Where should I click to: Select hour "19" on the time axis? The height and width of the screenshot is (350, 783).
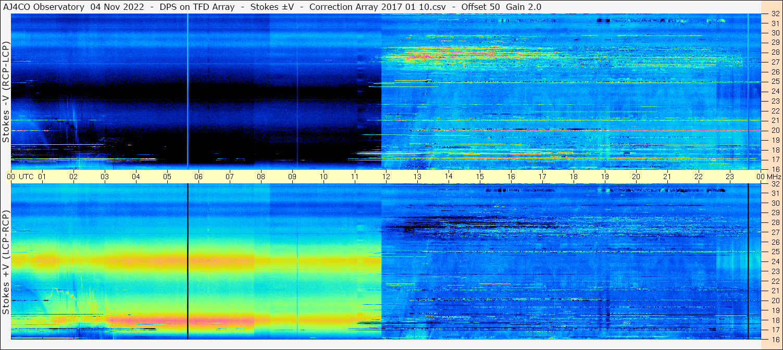pos(605,177)
